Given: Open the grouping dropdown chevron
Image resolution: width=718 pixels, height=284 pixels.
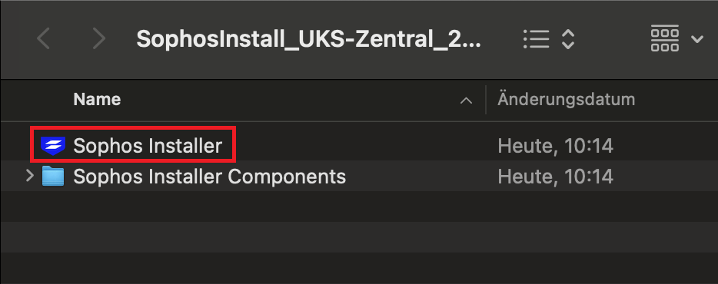Looking at the screenshot, I should (697, 40).
